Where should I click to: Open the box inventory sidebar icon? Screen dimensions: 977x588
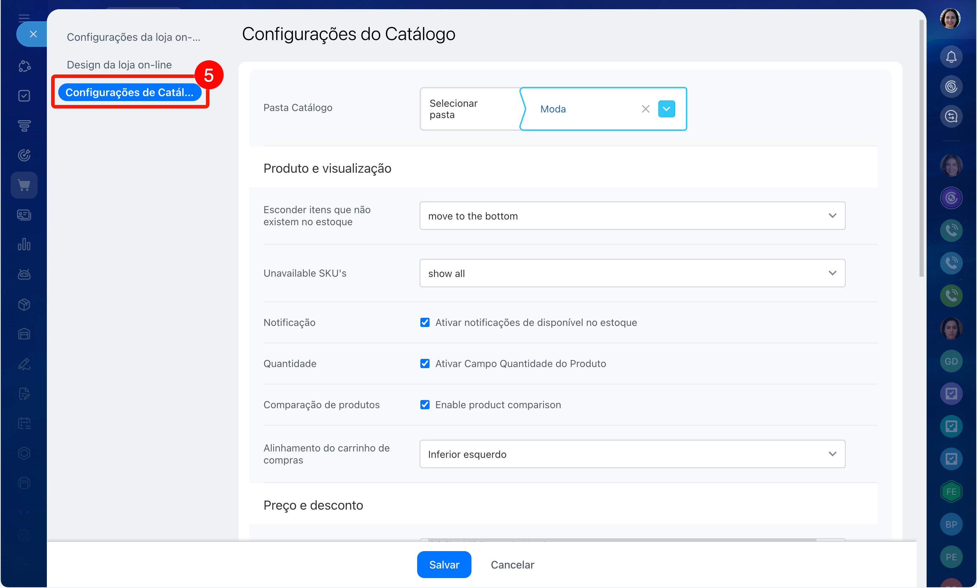click(24, 304)
